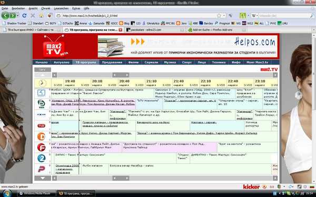The height and width of the screenshot is (197, 316).
Task: Click the max2.TV site logo
Action: [x=55, y=46]
